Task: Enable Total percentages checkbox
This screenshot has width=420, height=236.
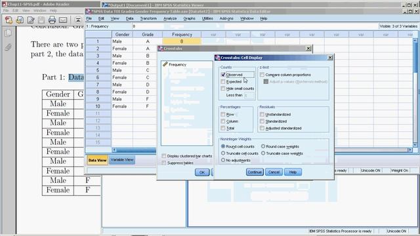Action: point(223,128)
